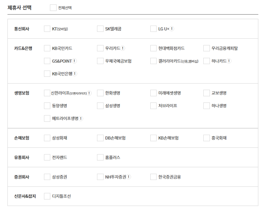Click the 전체선택 label text
The height and width of the screenshot is (208, 264).
pos(65,8)
